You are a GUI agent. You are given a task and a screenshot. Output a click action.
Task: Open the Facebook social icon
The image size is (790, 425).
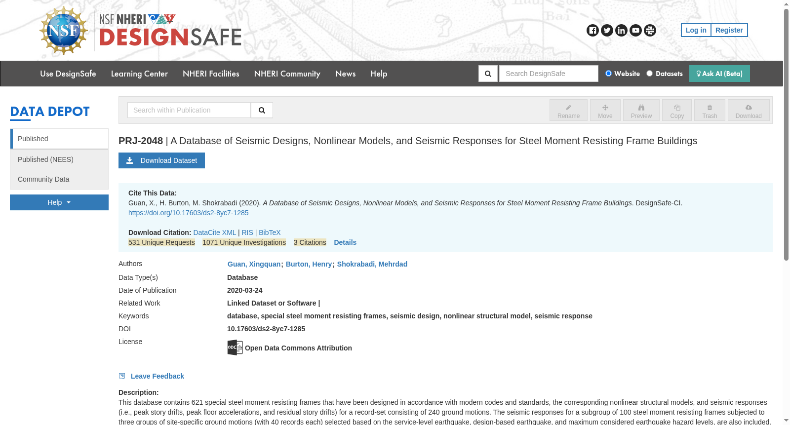pos(592,31)
